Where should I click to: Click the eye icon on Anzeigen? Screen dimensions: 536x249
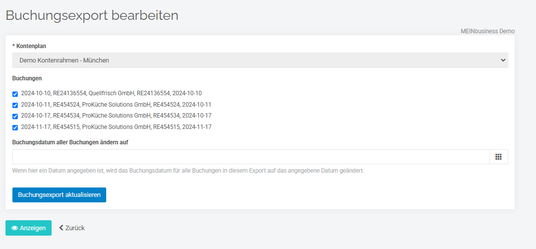[x=15, y=228]
